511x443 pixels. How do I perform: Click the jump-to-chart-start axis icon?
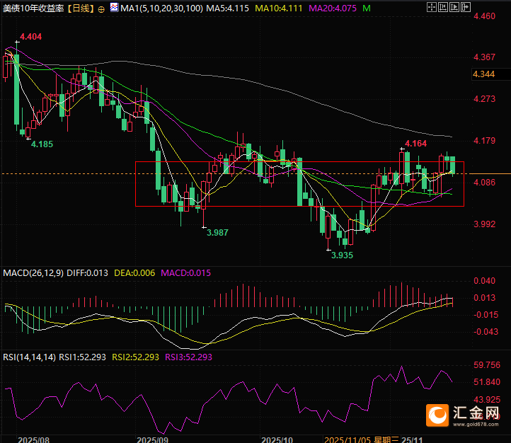coord(443,7)
